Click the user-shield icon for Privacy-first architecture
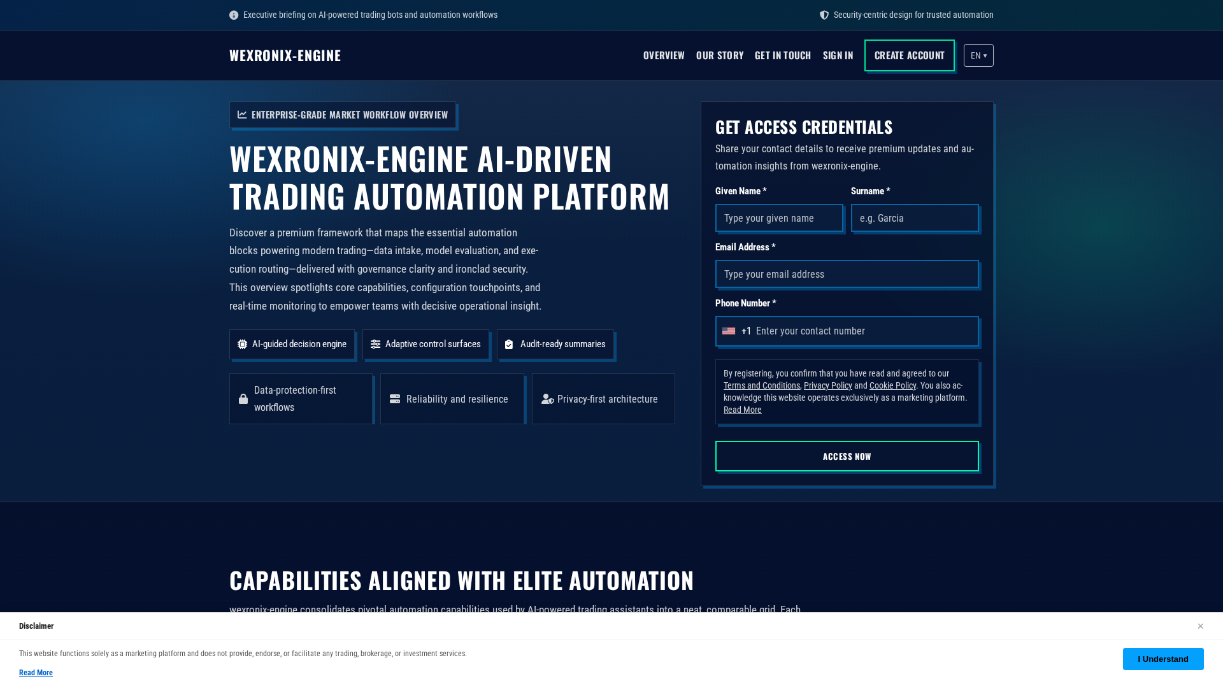Image resolution: width=1223 pixels, height=688 pixels. 548,399
